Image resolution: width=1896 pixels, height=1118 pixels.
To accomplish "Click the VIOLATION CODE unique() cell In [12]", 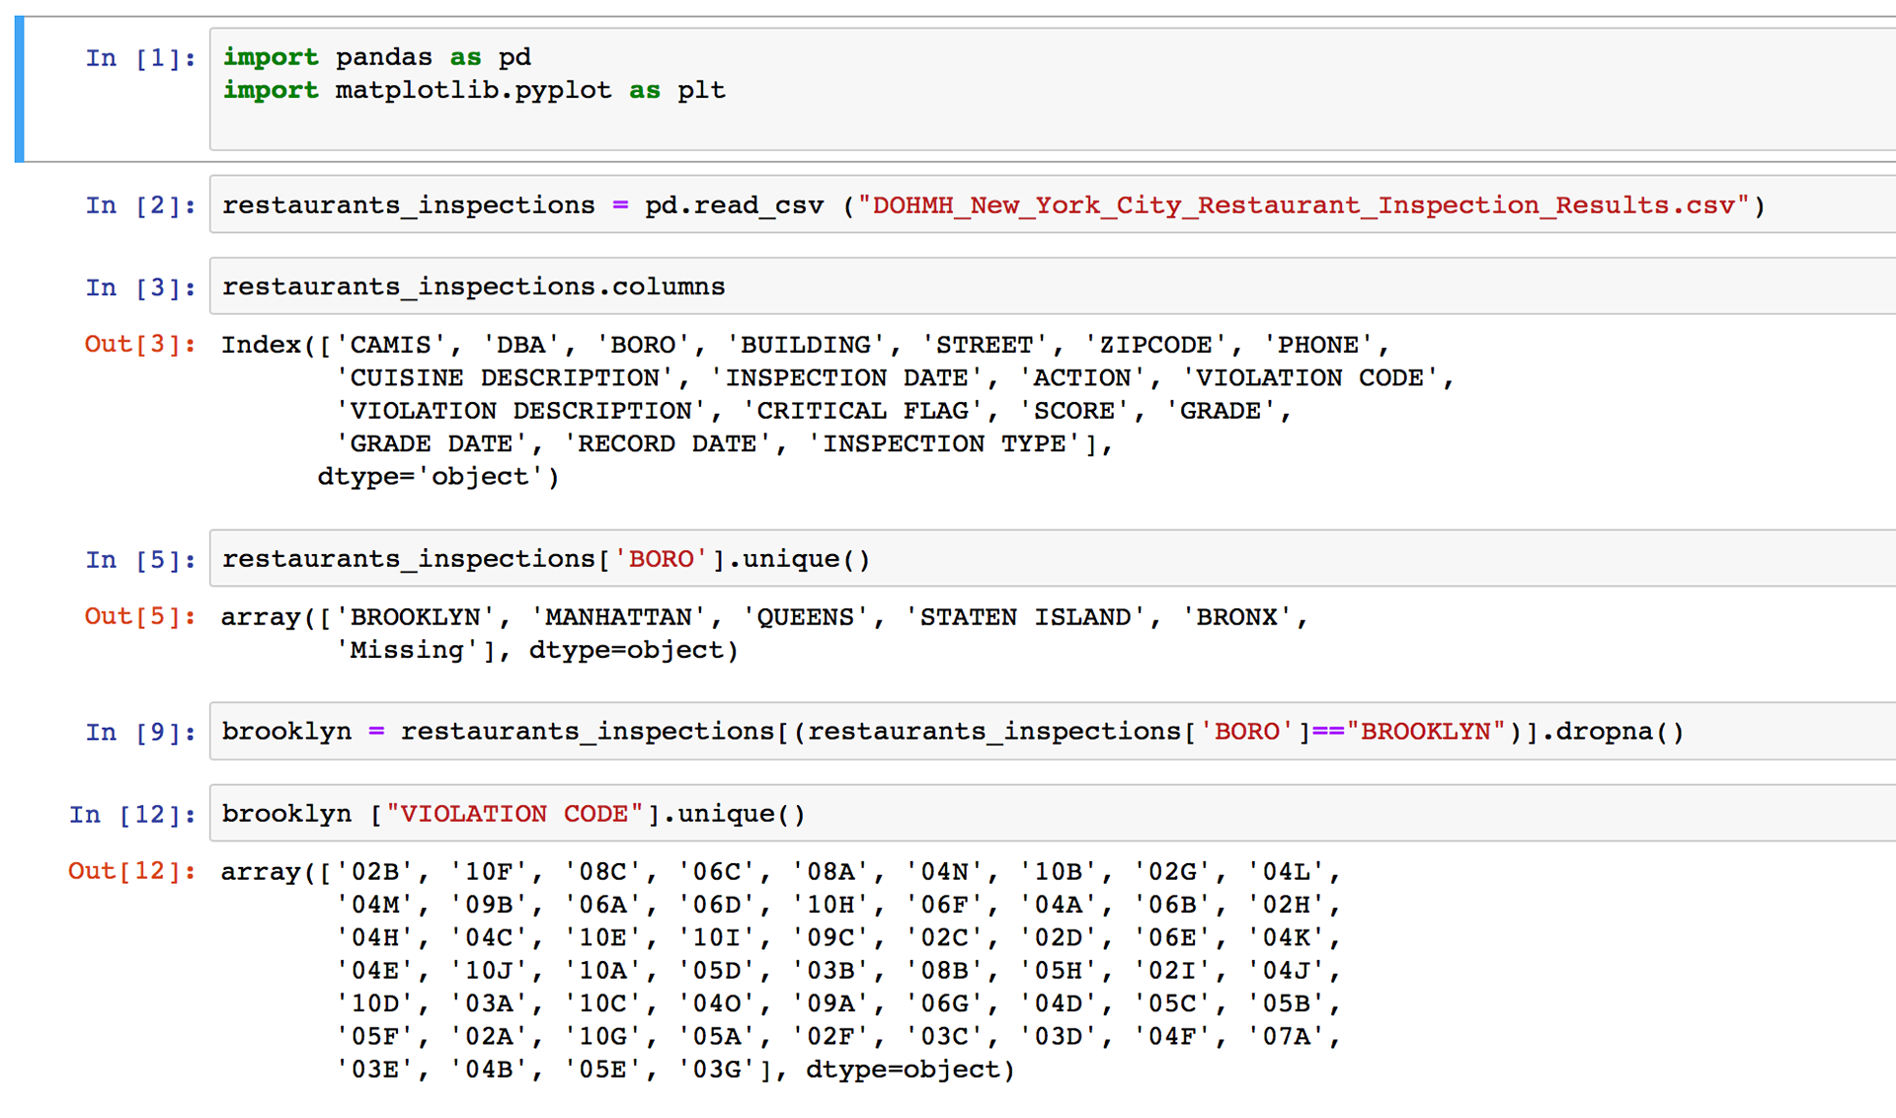I will tap(1053, 813).
